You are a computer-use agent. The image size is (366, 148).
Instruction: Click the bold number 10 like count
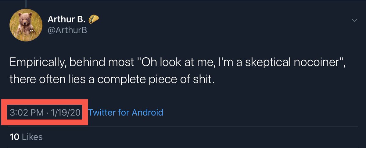coord(15,137)
